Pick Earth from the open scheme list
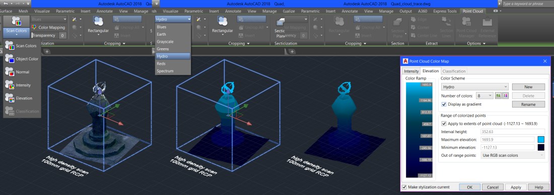Image resolution: width=554 pixels, height=195 pixels. pyautogui.click(x=173, y=34)
